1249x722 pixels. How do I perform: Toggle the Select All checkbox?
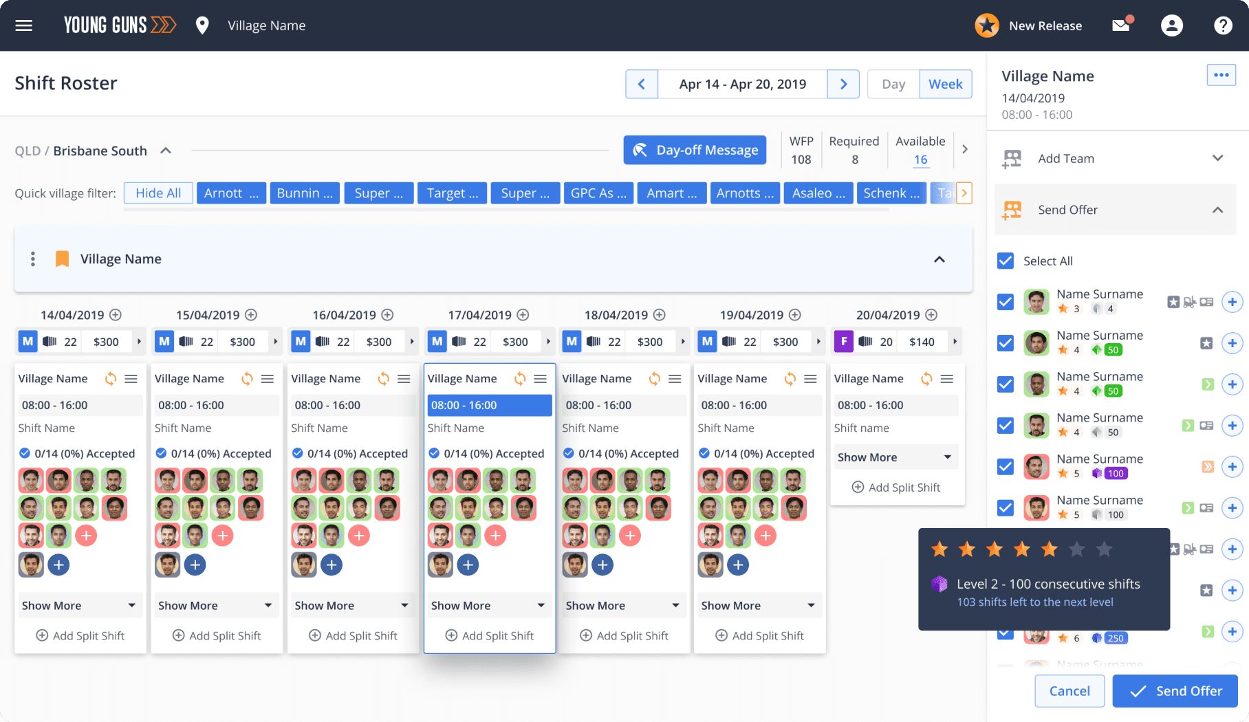pos(1006,261)
